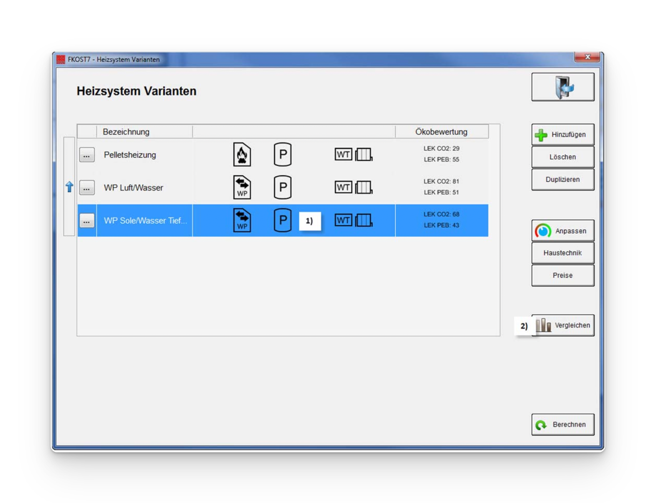Screen dimensions: 656x503
Task: Click the WP heat pump icon in WP Luft/Wasser row
Action: (242, 188)
